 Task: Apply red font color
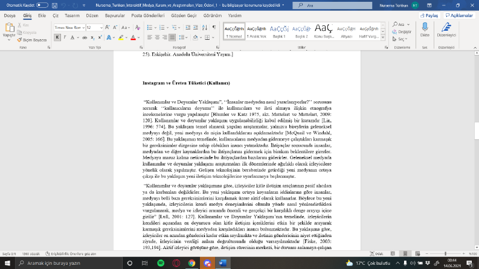point(133,37)
